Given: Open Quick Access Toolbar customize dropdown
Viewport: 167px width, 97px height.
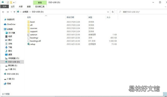Looking at the screenshot, I should 14,2.
